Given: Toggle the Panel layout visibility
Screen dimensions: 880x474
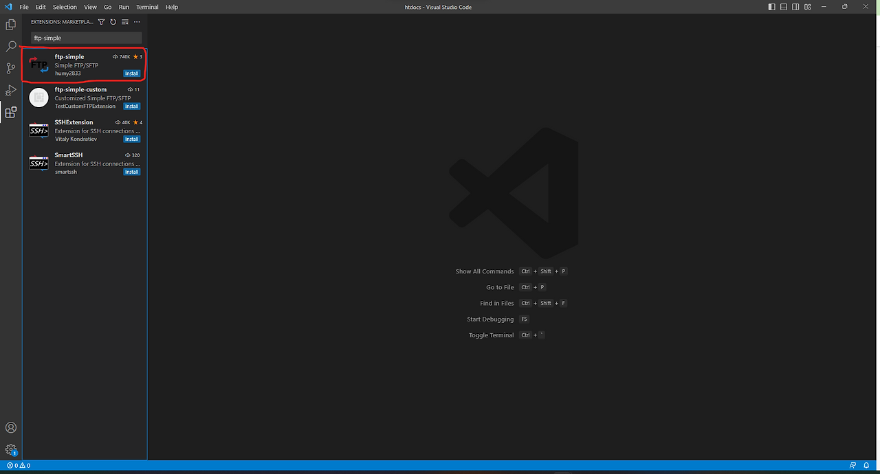Looking at the screenshot, I should tap(783, 6).
